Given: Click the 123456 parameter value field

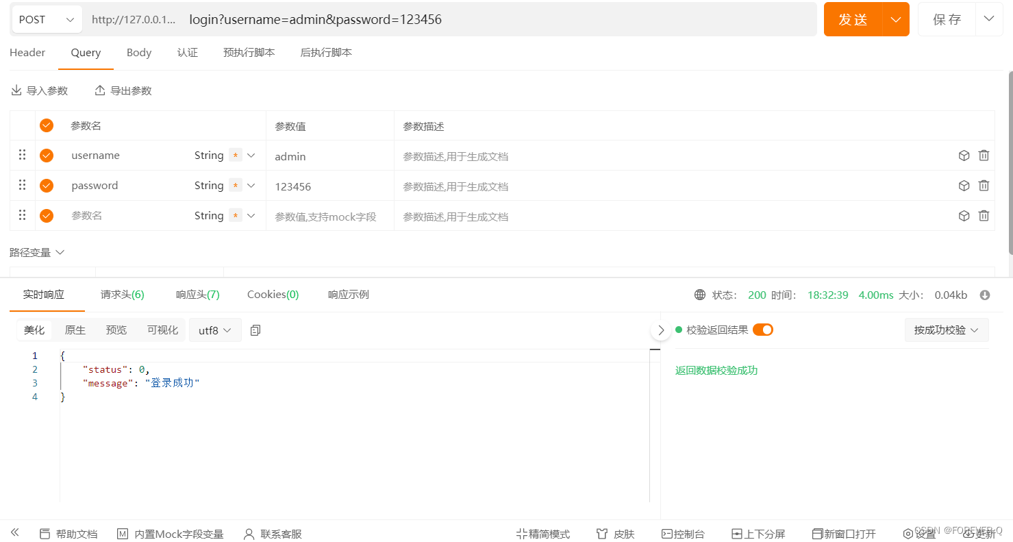Looking at the screenshot, I should tap(330, 186).
